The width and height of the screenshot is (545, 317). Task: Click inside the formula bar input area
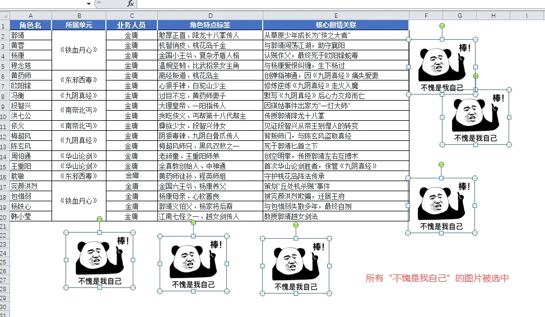coord(341,4)
